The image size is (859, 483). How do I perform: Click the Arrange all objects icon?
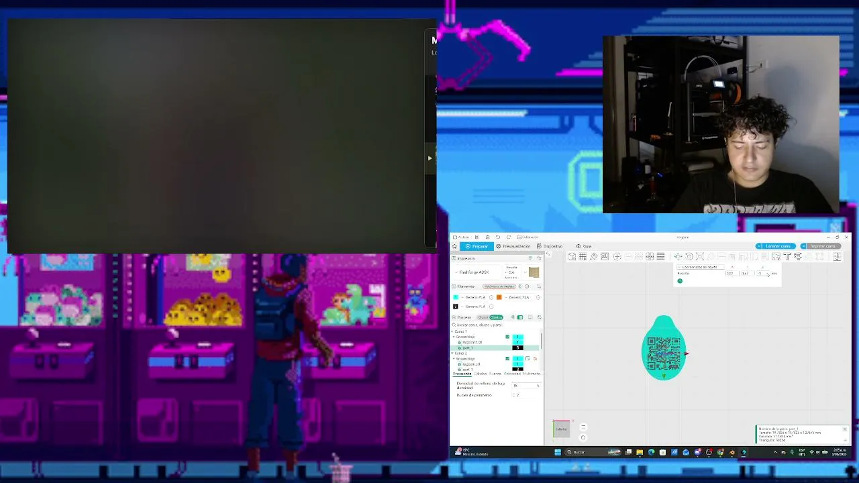point(605,256)
